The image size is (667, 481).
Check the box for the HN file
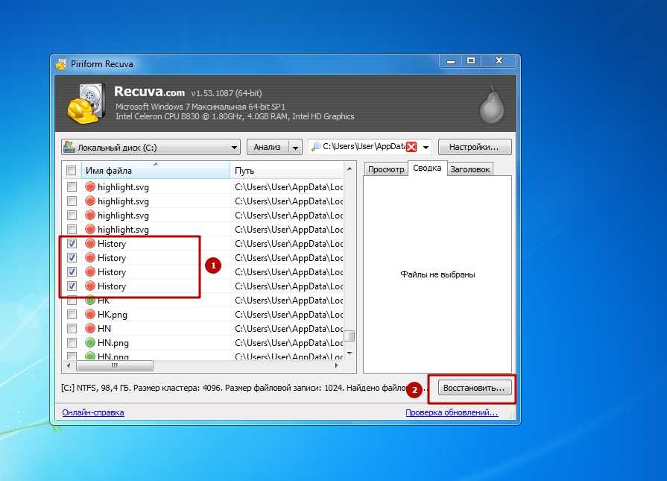click(x=72, y=328)
